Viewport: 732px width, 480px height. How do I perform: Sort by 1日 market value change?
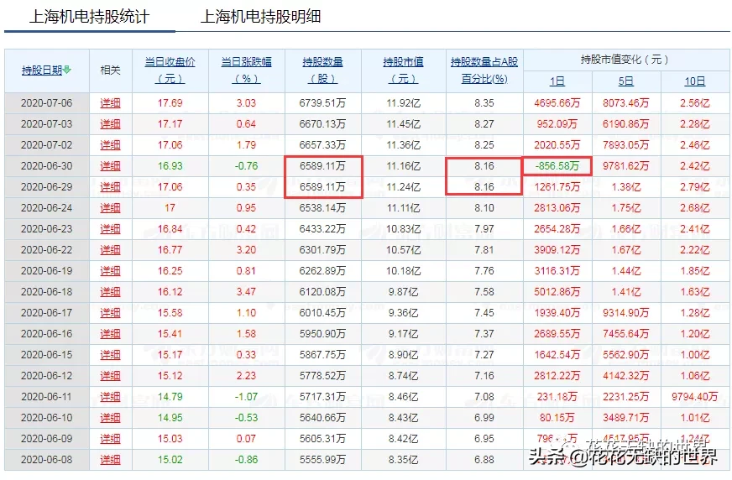pos(557,81)
